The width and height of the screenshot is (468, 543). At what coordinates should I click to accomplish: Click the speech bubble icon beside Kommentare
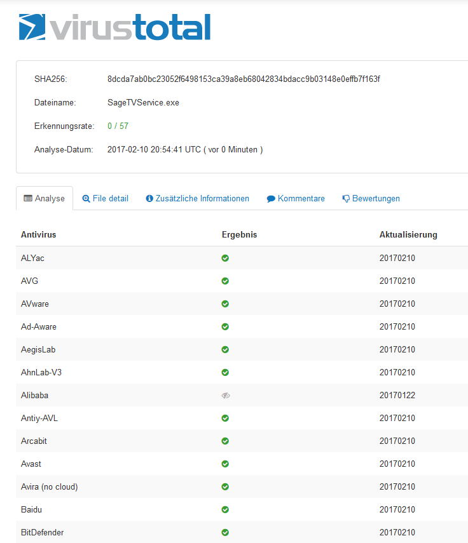(x=271, y=199)
